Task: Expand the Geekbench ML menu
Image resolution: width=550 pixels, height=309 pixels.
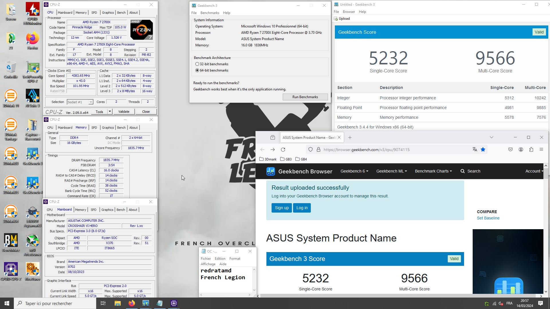Action: (x=392, y=171)
